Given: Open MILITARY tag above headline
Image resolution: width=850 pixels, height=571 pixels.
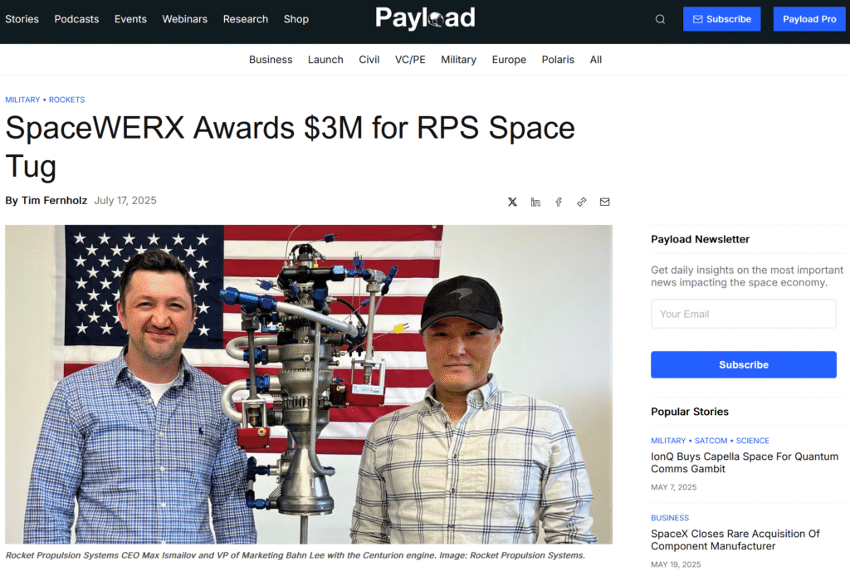Looking at the screenshot, I should 22,100.
